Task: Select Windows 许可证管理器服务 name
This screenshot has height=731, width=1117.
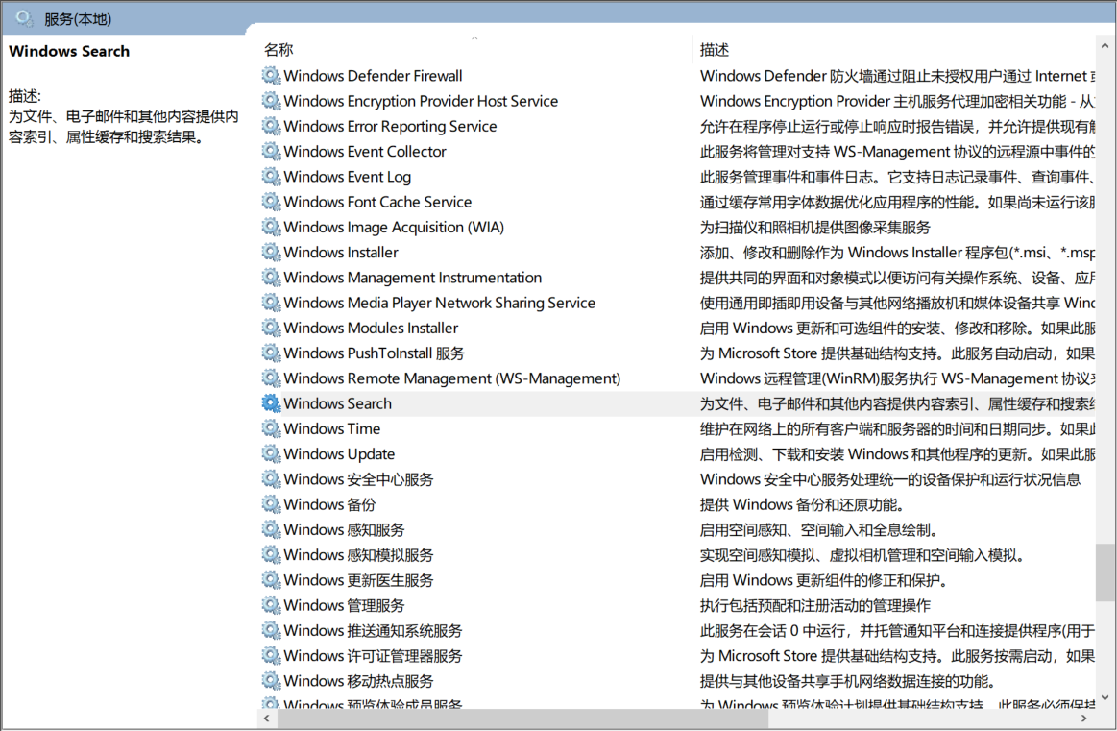Action: tap(373, 656)
